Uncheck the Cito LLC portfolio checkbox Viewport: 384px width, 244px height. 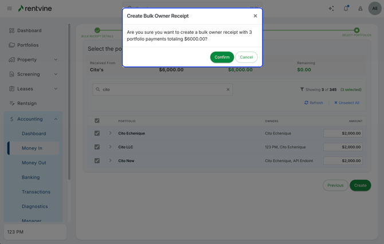pyautogui.click(x=97, y=147)
